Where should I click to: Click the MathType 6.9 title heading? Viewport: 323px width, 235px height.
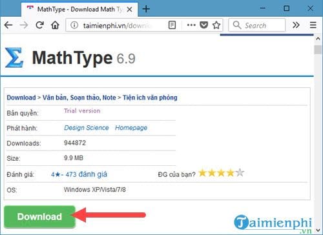[84, 58]
